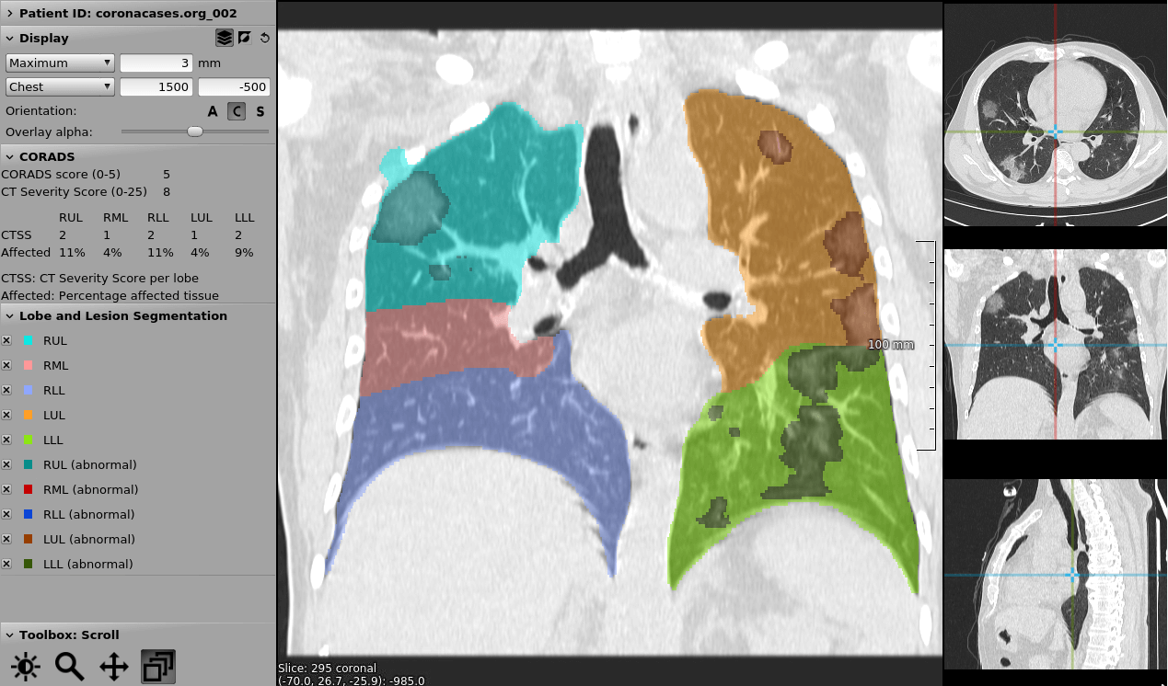Click the 'Slice: 295 coronal' status text
The height and width of the screenshot is (686, 1168).
click(x=327, y=668)
